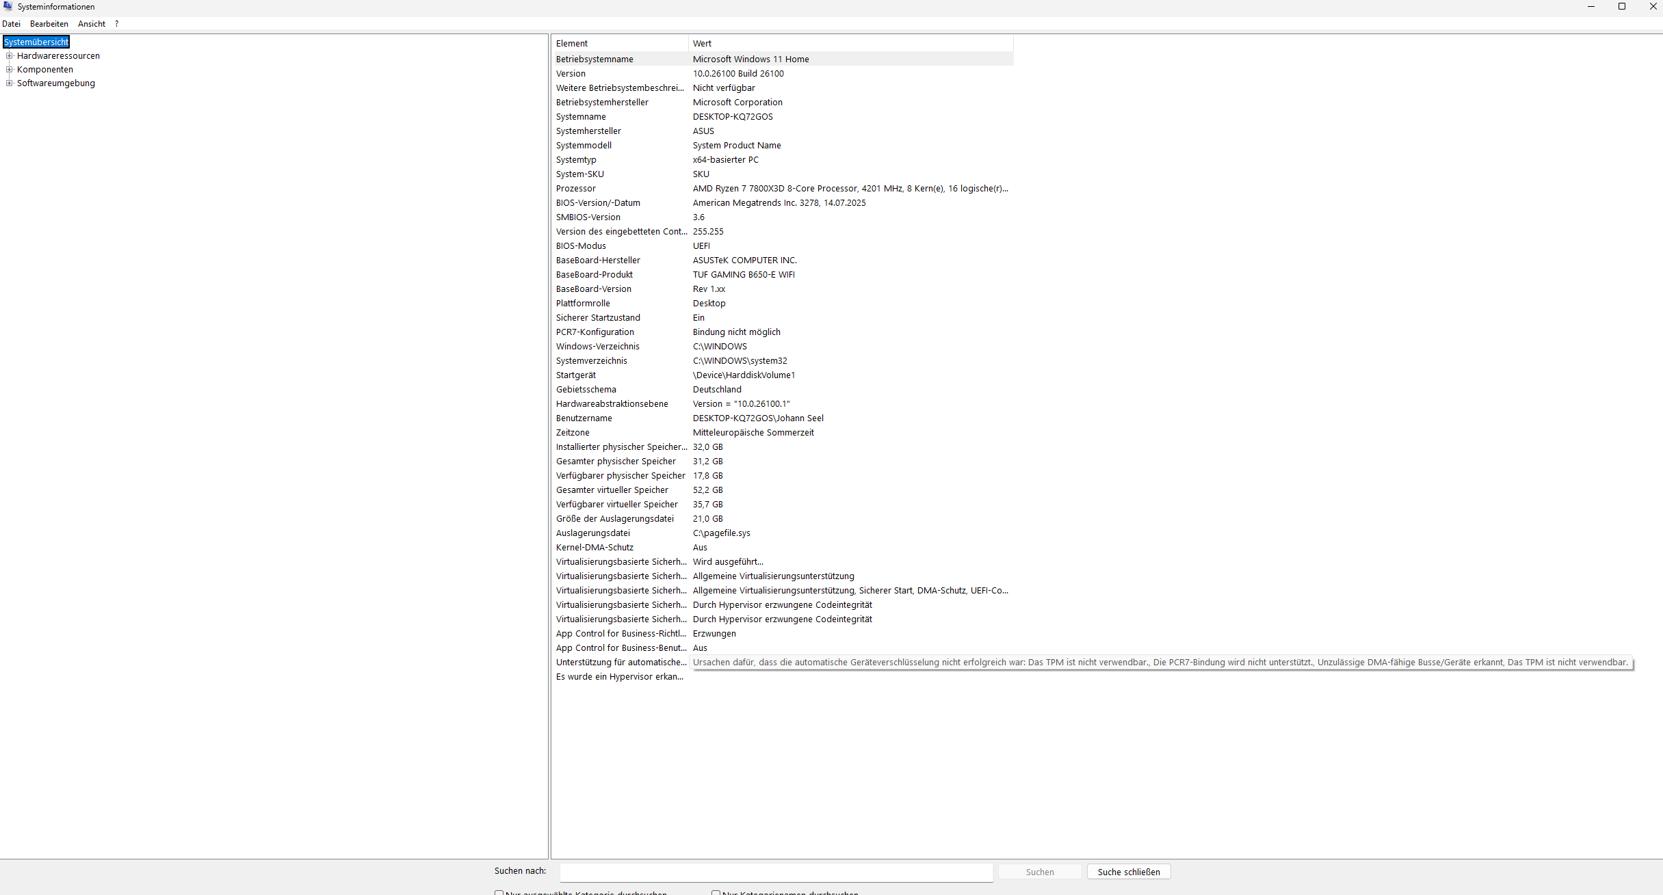This screenshot has height=895, width=1663.
Task: Open the Datei menu
Action: (x=11, y=24)
